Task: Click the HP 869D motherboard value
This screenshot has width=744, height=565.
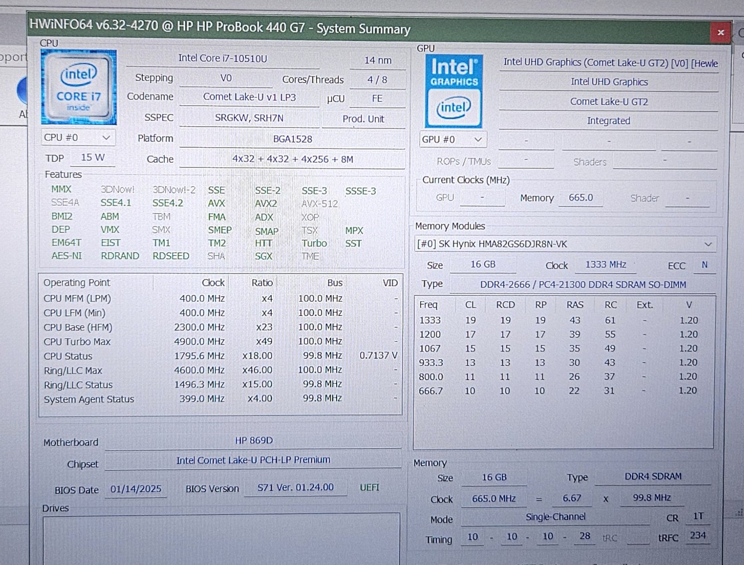Action: tap(253, 440)
